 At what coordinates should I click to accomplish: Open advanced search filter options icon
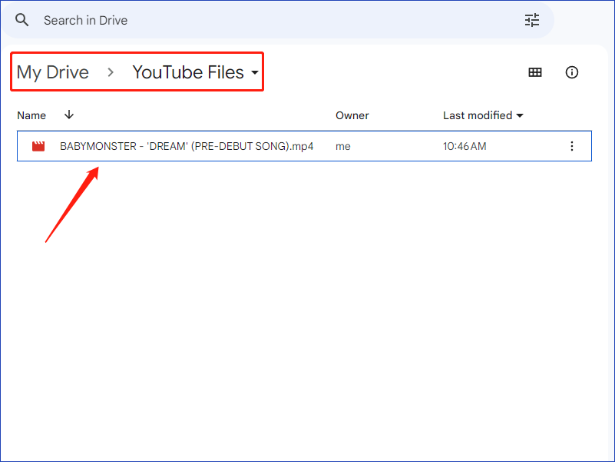point(532,20)
